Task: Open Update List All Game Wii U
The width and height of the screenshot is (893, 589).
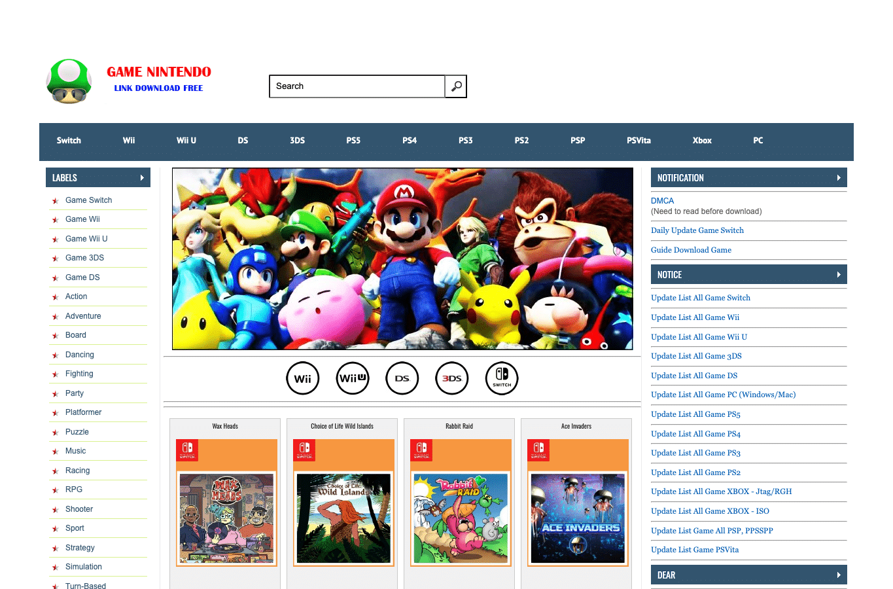Action: pos(699,337)
